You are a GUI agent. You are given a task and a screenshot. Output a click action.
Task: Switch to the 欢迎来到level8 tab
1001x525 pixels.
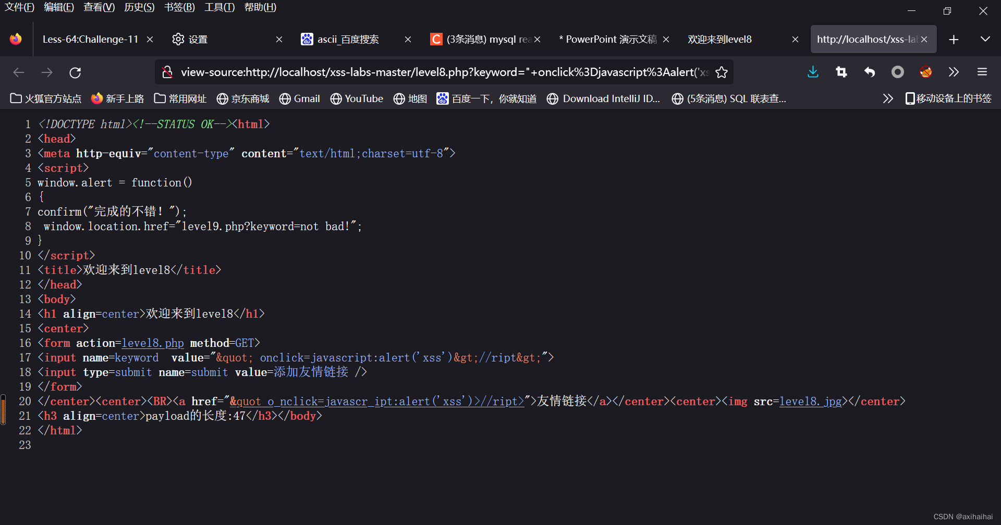coord(719,39)
